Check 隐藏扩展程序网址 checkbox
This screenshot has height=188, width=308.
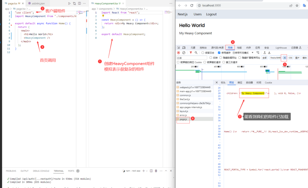click(240, 58)
